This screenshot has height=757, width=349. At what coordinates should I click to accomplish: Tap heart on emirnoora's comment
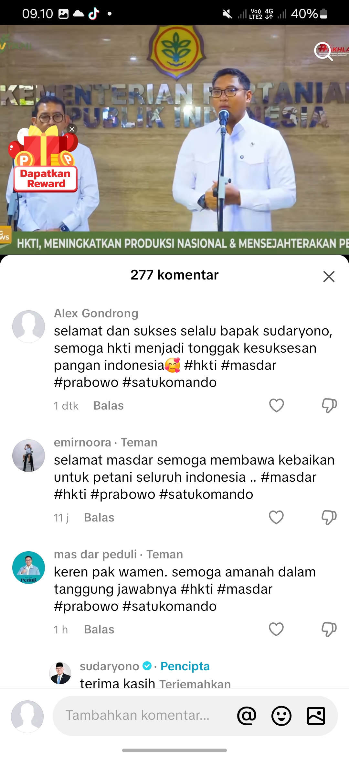(276, 517)
